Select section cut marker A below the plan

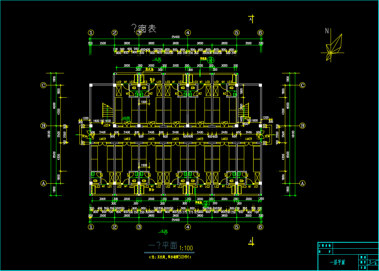251,242
